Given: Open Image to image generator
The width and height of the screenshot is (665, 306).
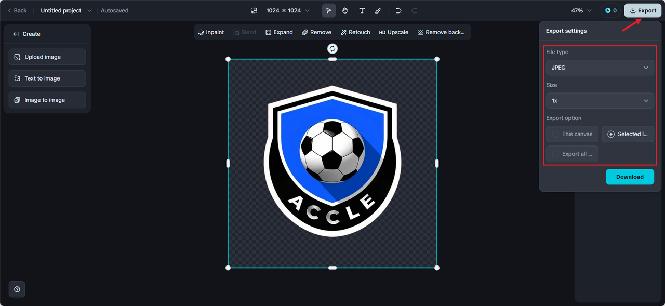Looking at the screenshot, I should coord(47,100).
